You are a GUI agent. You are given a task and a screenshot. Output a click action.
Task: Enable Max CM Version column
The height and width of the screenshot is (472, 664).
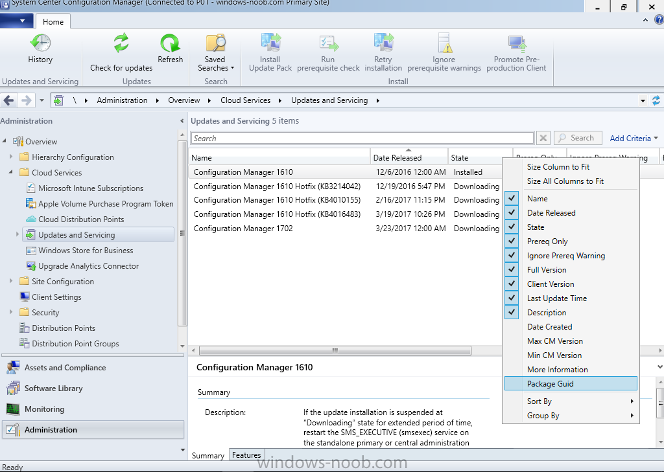(571, 341)
